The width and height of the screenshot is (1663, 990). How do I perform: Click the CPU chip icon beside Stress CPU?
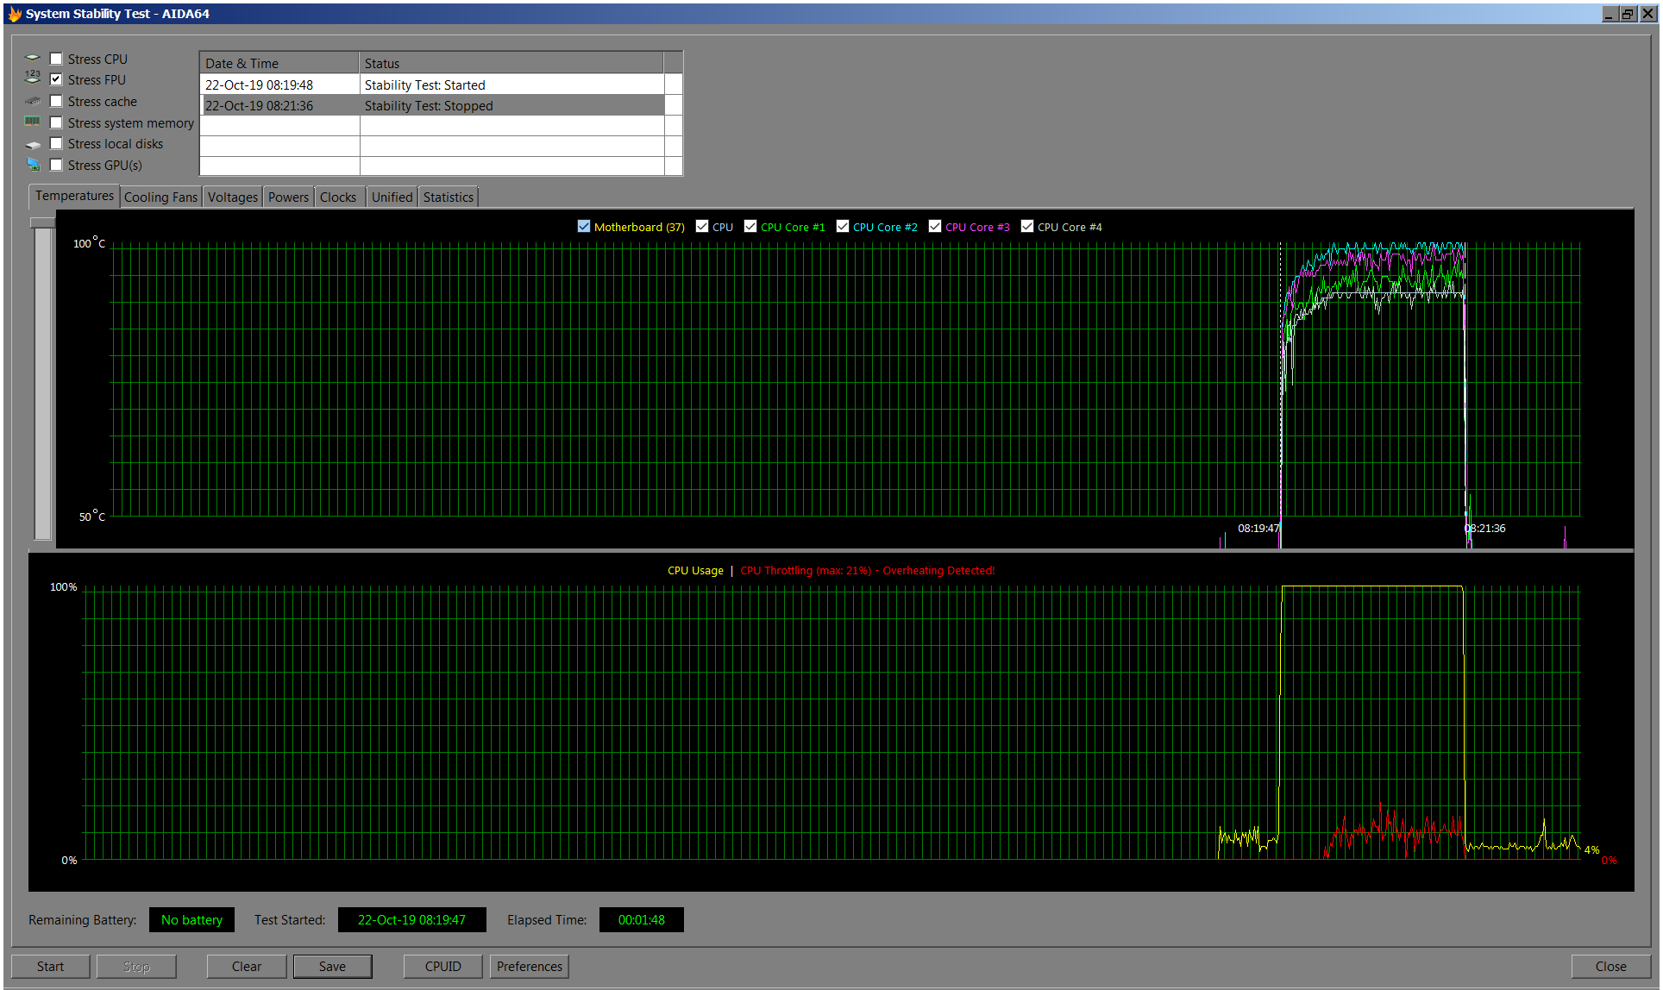point(33,59)
